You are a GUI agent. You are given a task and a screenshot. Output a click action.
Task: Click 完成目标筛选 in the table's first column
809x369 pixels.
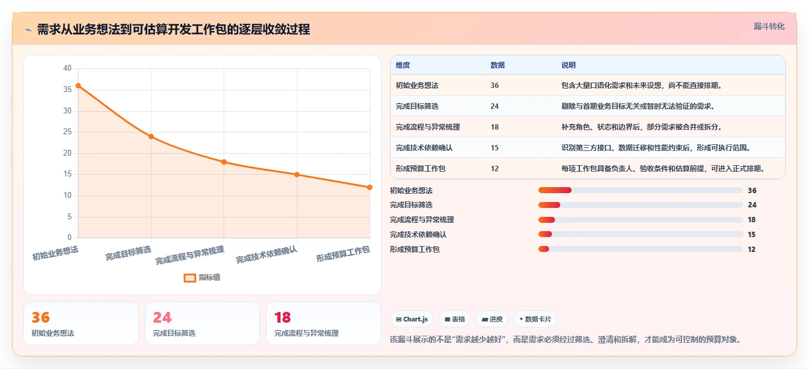(x=417, y=106)
